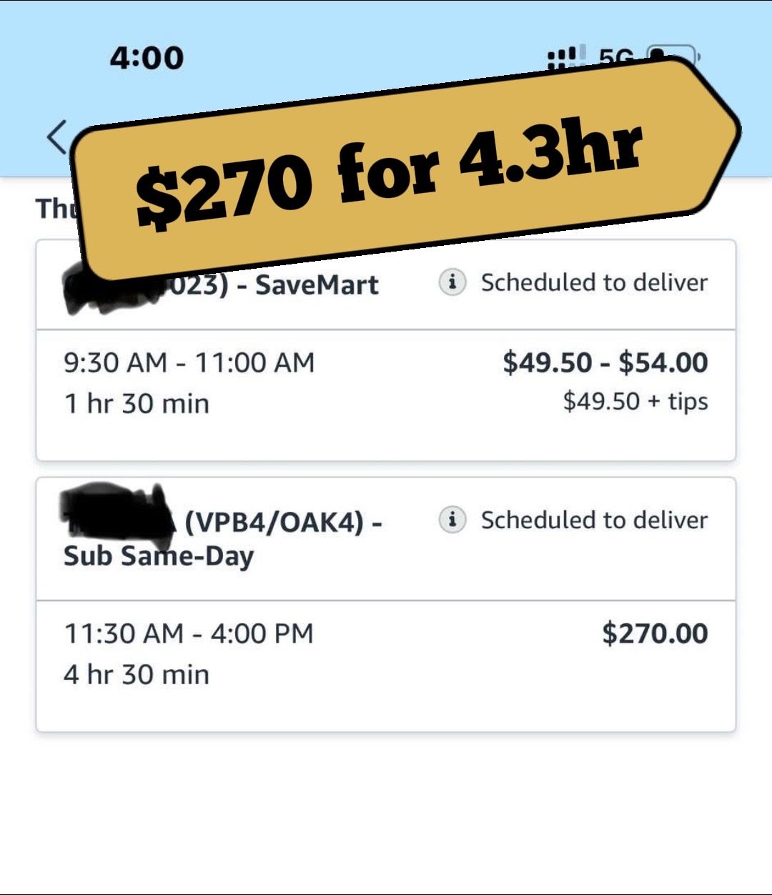
Task: Tap the 5G network indicator
Action: [616, 57]
